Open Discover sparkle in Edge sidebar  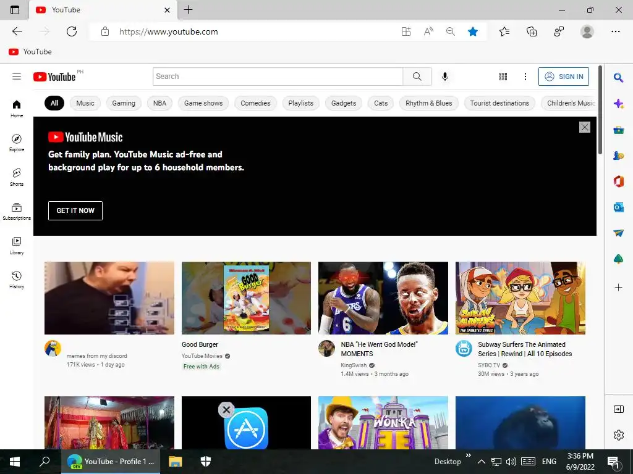(618, 104)
